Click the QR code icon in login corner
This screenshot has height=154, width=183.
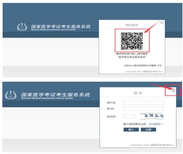(x=173, y=90)
